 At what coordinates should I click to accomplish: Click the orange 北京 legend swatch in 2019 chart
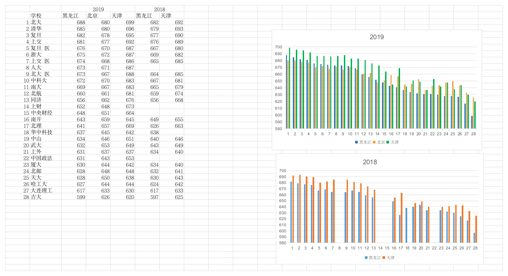374,142
